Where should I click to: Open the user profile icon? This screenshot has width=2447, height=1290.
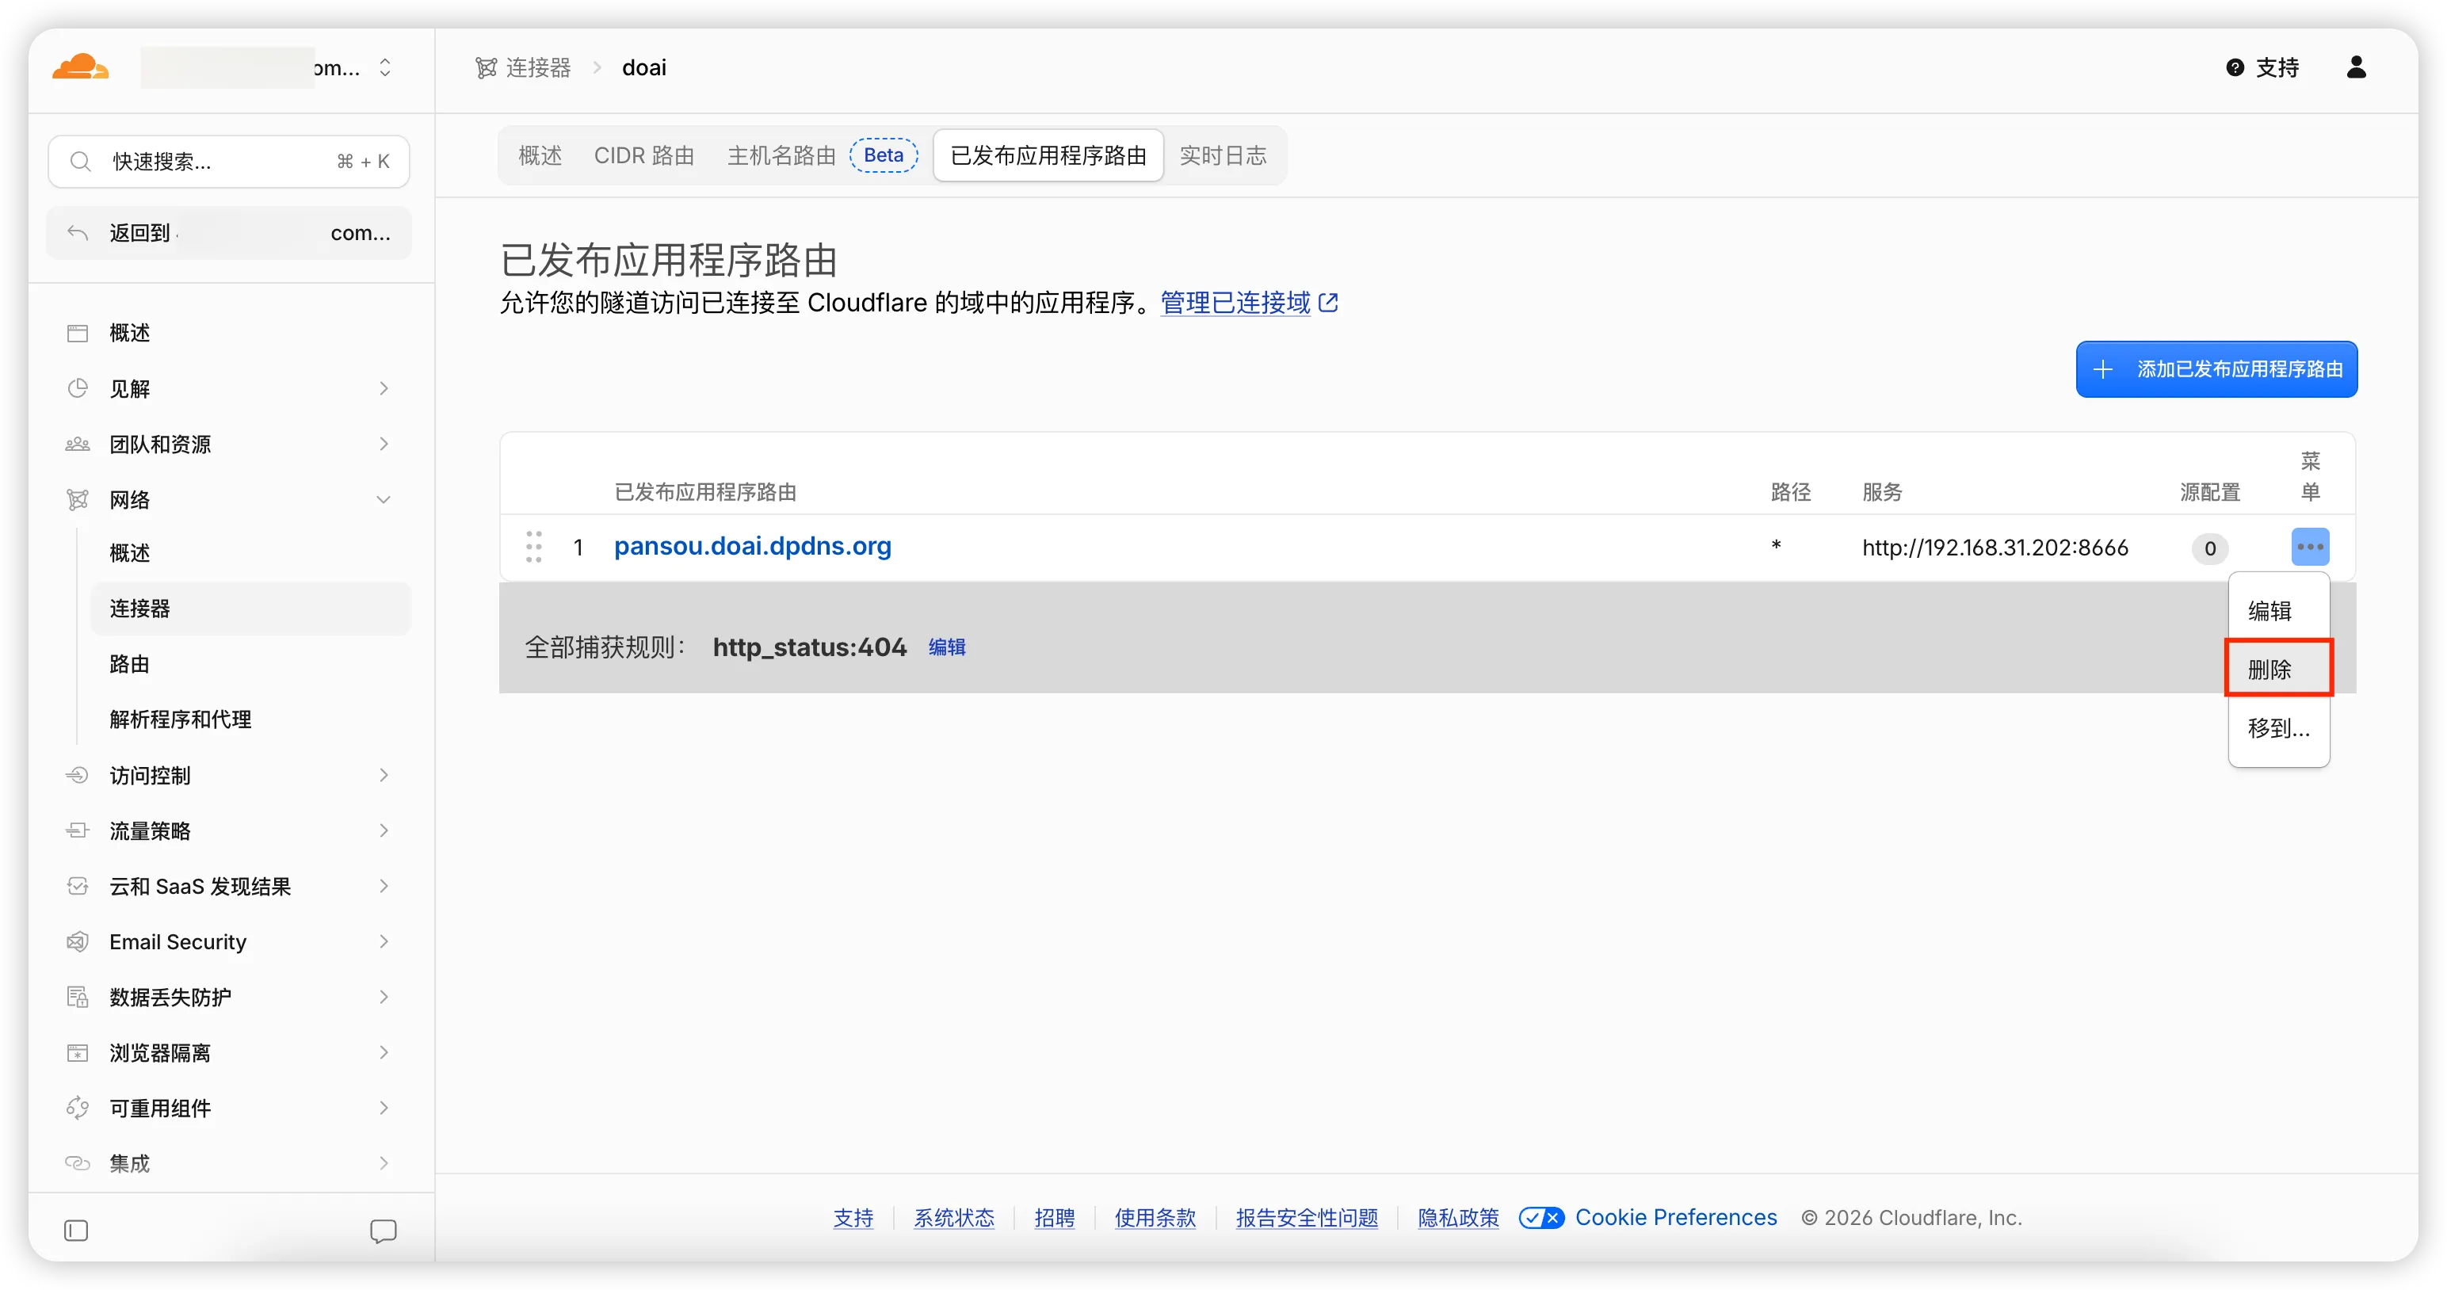[2356, 67]
